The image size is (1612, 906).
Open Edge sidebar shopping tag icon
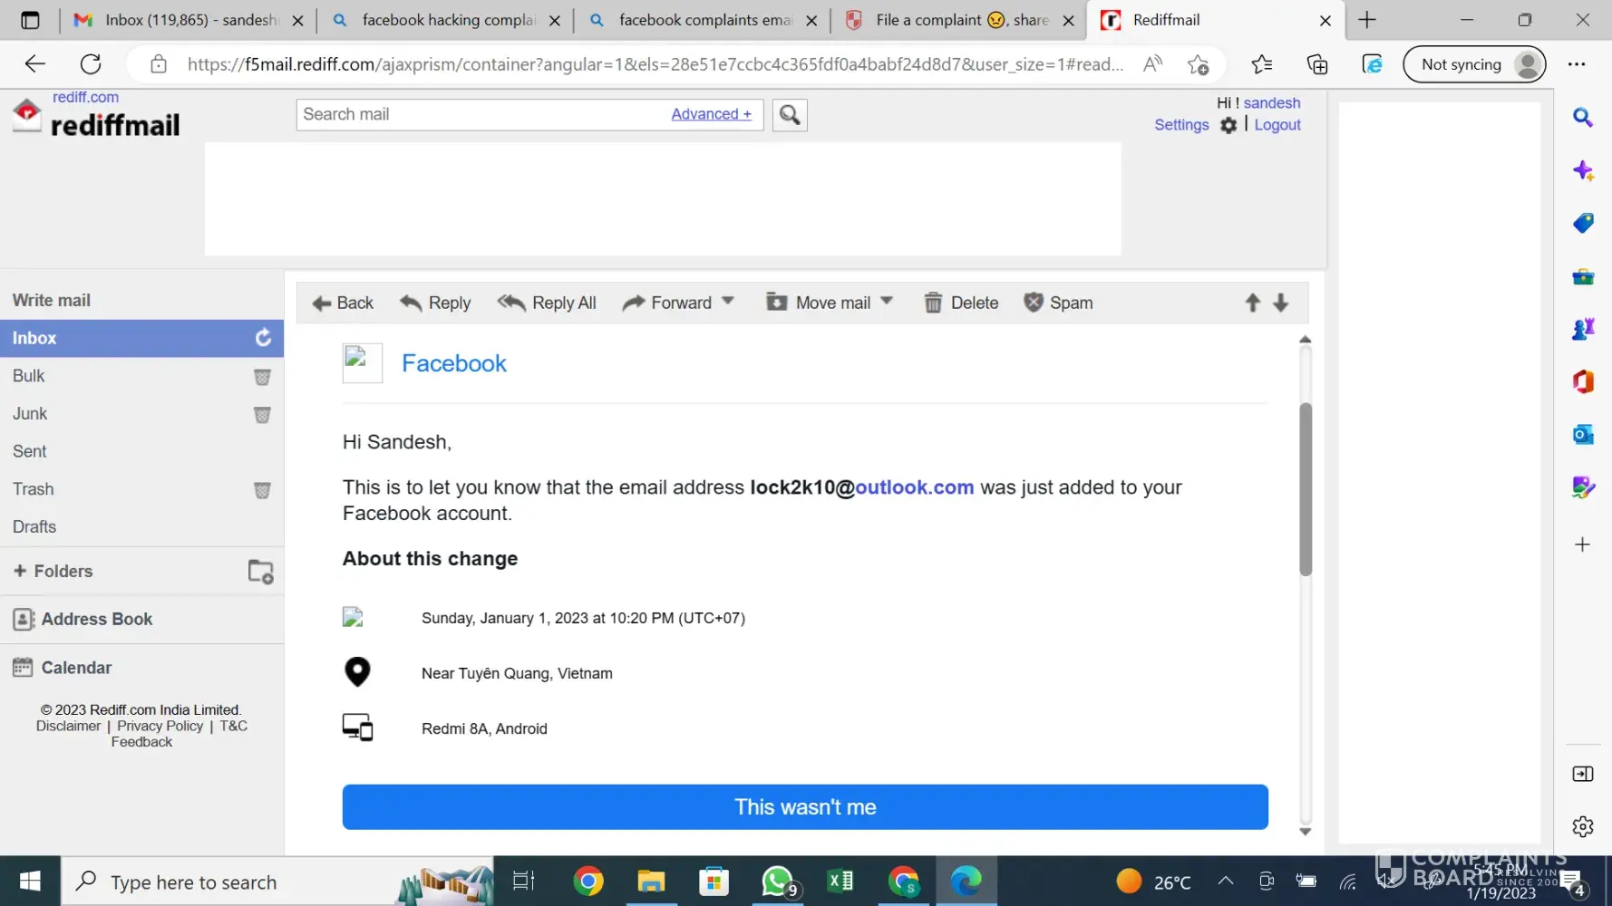click(1583, 223)
